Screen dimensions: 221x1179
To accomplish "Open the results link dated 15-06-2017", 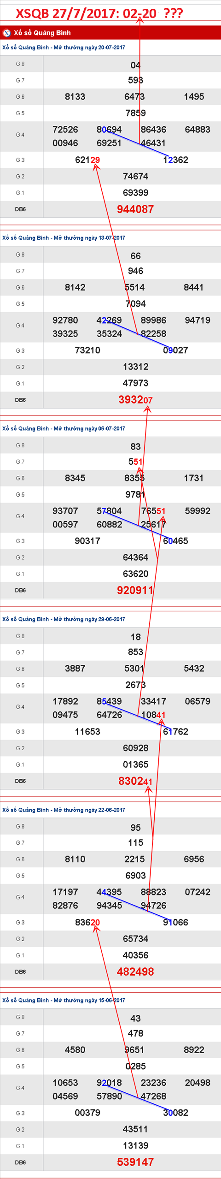I will coord(64,1000).
